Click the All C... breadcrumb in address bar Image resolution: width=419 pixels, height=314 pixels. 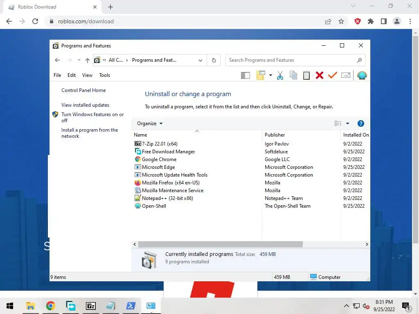[115, 61]
